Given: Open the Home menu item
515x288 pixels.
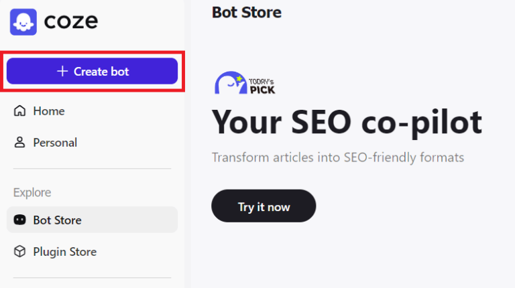Looking at the screenshot, I should [49, 111].
